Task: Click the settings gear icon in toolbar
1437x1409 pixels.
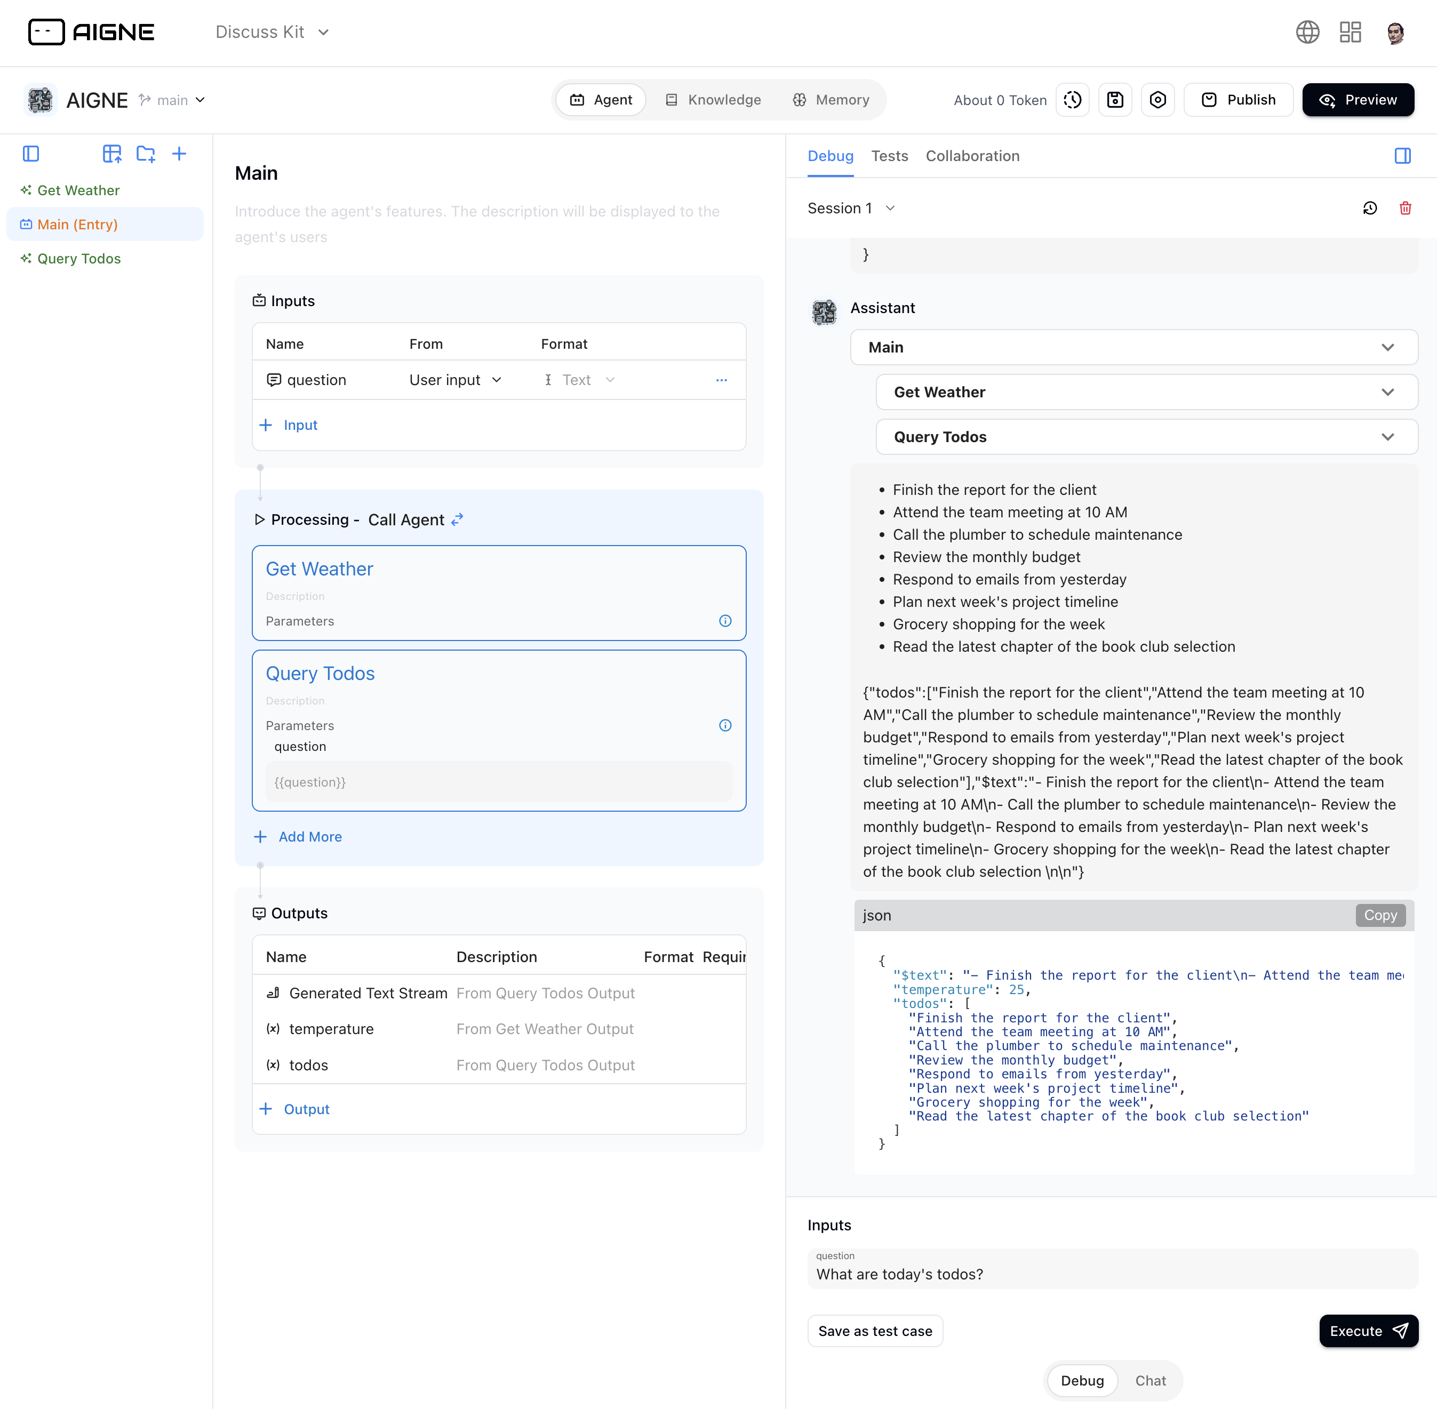Action: [x=1159, y=99]
